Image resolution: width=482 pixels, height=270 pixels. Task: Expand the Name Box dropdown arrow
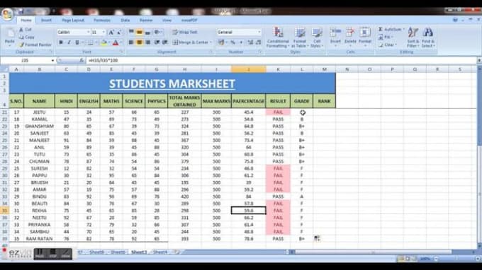pyautogui.click(x=52, y=60)
